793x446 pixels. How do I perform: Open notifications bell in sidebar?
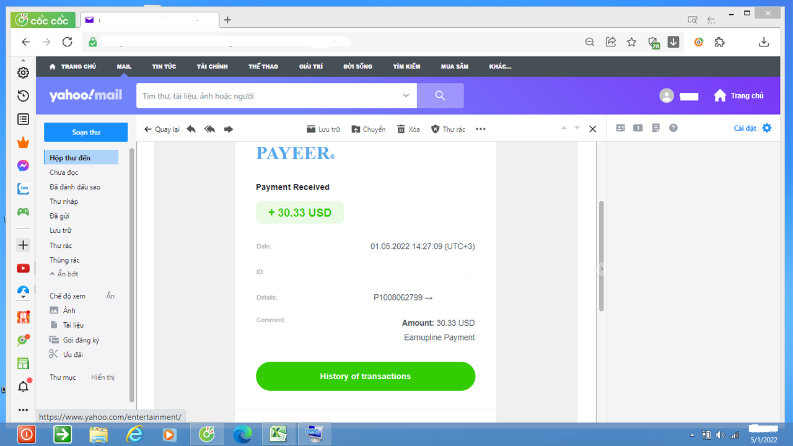pyautogui.click(x=23, y=387)
